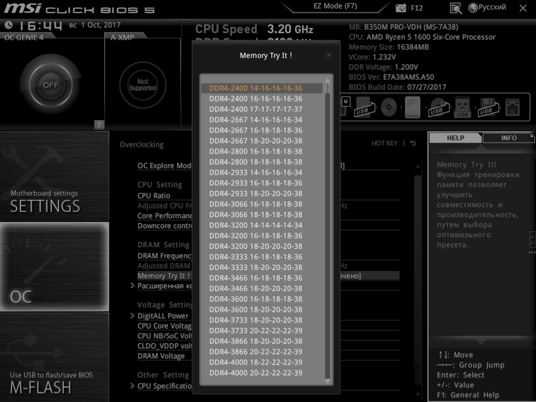This screenshot has height=402, width=536.
Task: Apply the DDR4-3600 18-20-20-20-38 option
Action: 262,310
